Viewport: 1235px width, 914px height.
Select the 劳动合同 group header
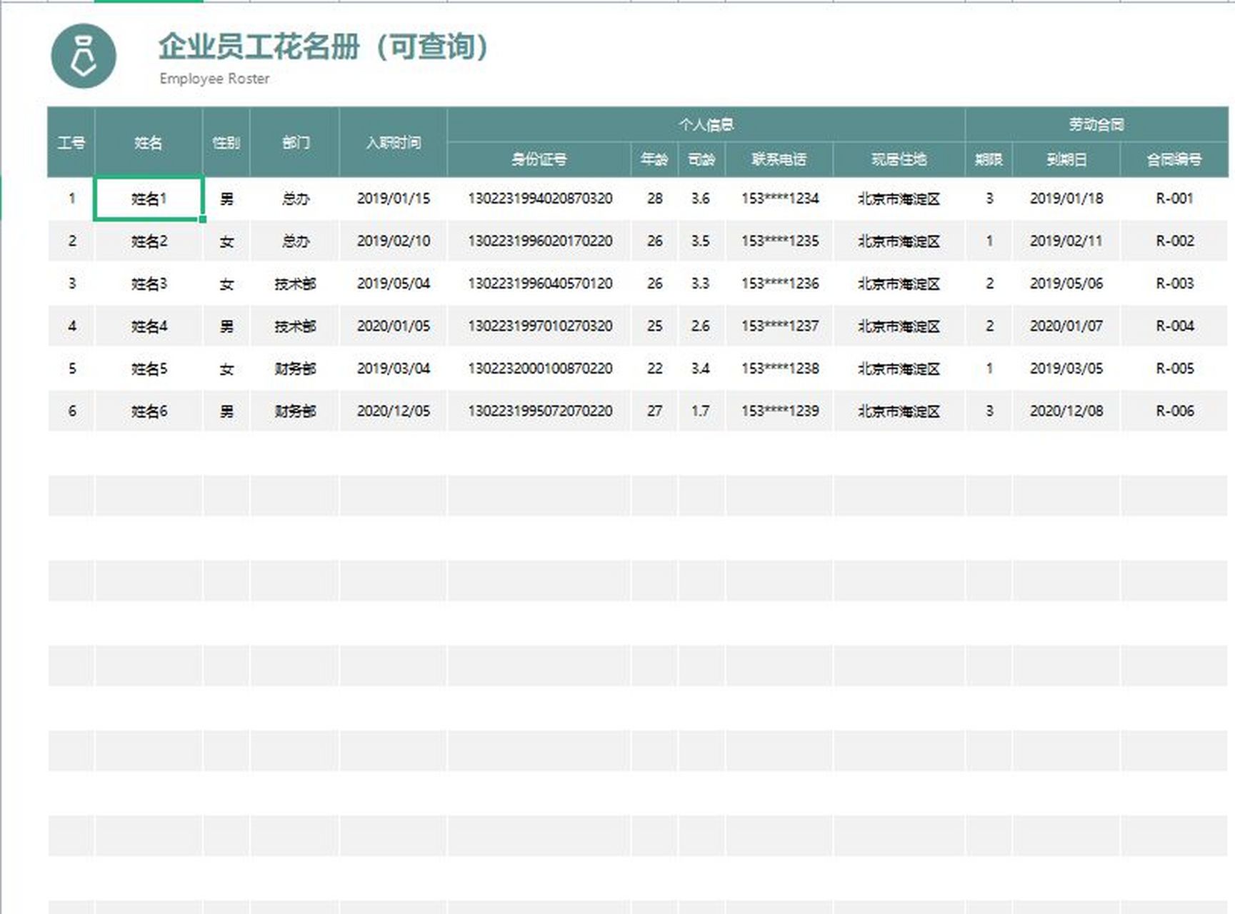pyautogui.click(x=1096, y=124)
